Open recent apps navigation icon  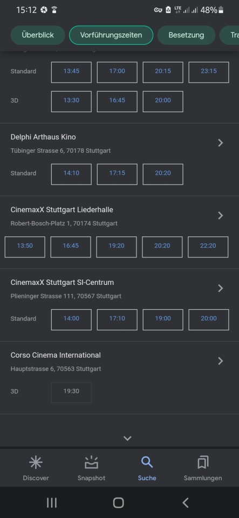point(52,503)
